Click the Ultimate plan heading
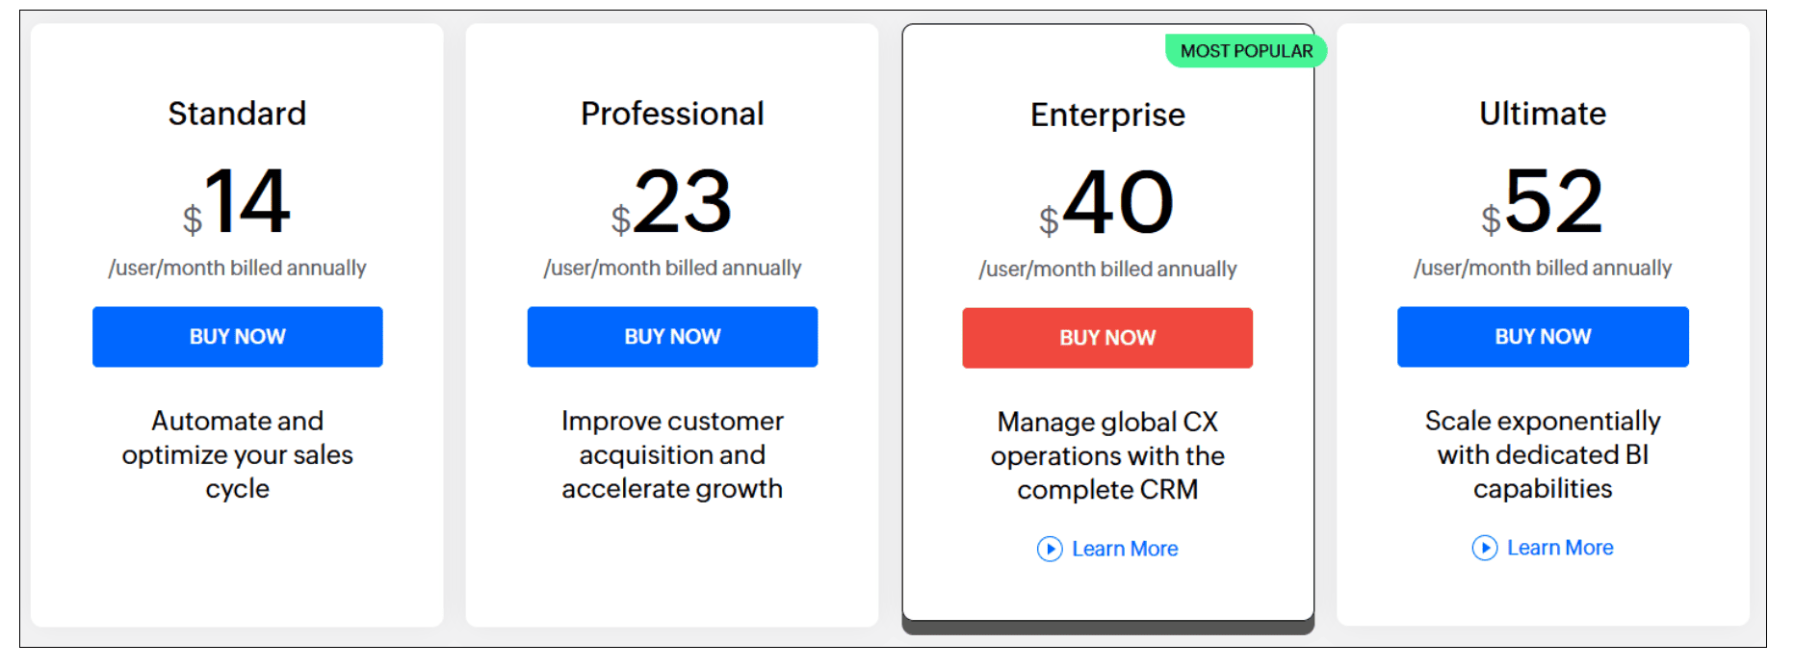 point(1543,114)
